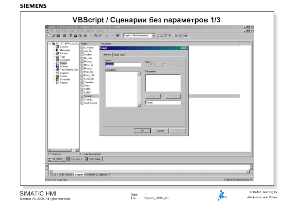Click the Param1 input field
This screenshot has width=292, height=202.
pos(163,103)
